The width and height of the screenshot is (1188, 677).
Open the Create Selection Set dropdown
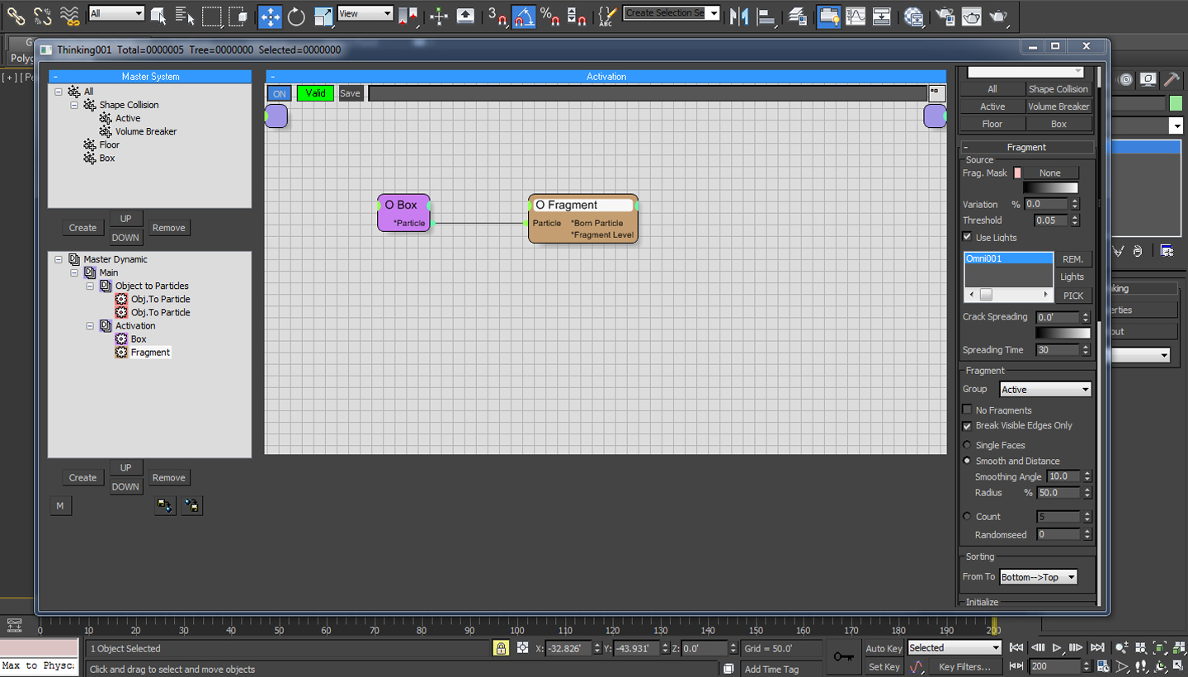pyautogui.click(x=672, y=13)
